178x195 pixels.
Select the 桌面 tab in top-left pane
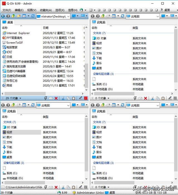[8, 22]
